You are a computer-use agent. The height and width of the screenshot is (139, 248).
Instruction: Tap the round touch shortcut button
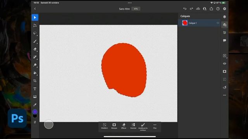pos(49,124)
